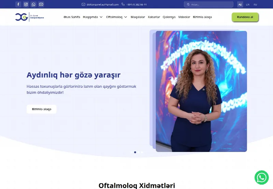Select the active dark slider dot
The width and height of the screenshot is (273, 189).
(x=135, y=152)
